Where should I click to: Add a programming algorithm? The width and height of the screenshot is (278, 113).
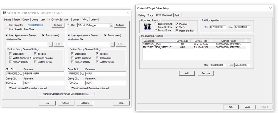pos(187,73)
